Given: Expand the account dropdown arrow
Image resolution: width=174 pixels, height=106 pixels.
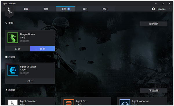Looking at the screenshot, I should click(x=169, y=9).
